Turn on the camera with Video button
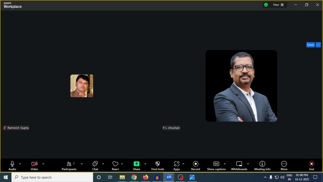 34,166
